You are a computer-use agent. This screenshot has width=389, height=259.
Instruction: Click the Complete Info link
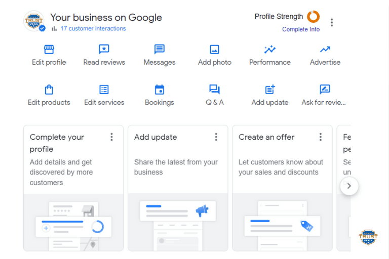[x=301, y=29]
